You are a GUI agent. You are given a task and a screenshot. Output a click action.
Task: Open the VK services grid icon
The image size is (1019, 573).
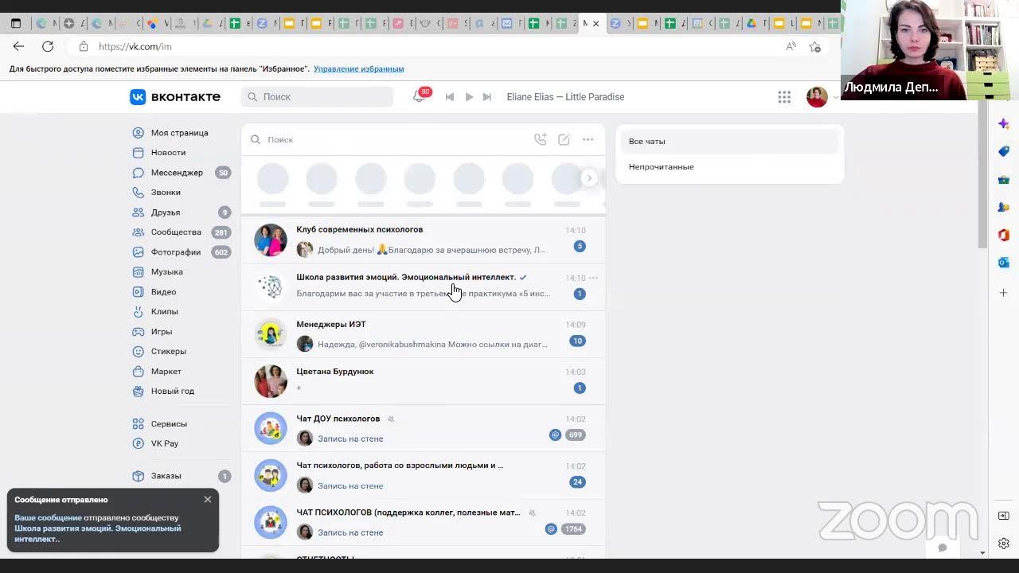(x=784, y=97)
